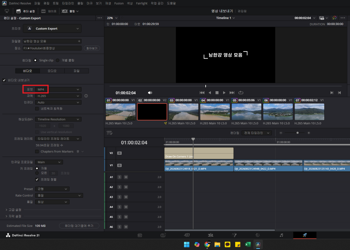Click the codec info icon next to H.265
Image resolution: width=350 pixels, height=250 pixels.
[x=86, y=96]
